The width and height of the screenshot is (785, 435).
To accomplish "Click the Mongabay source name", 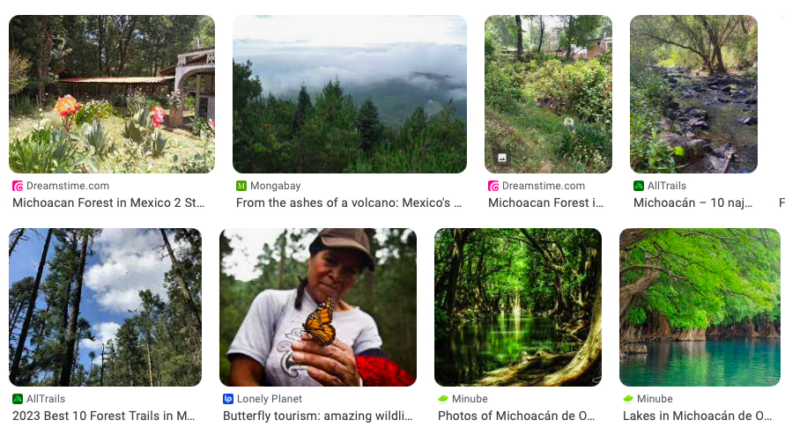I will point(275,186).
